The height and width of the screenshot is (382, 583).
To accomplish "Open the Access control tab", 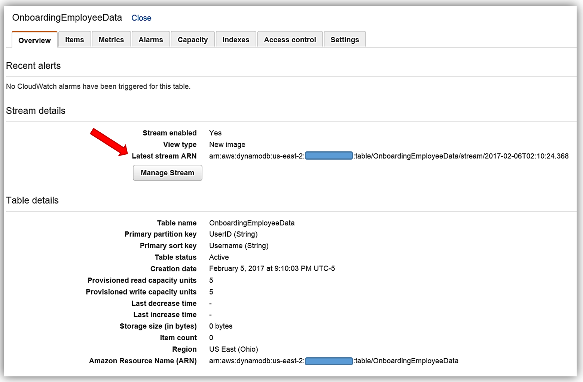I will [x=290, y=40].
